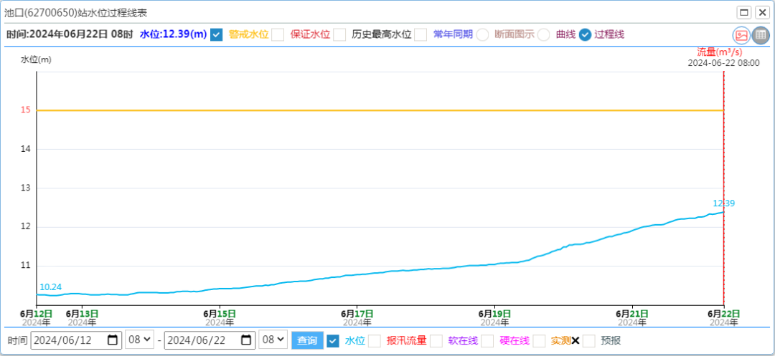Select the 断面图示 radio option

482,34
